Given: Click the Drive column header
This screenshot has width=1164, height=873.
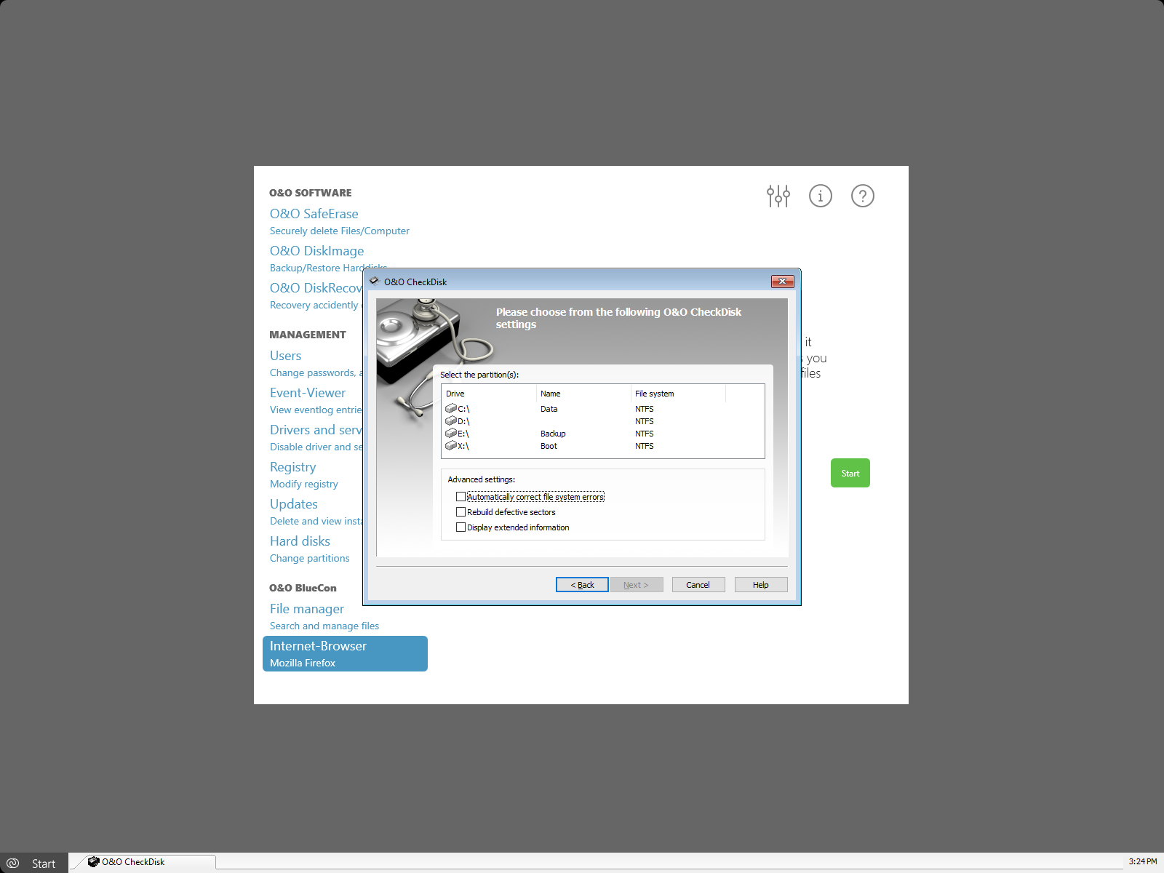Looking at the screenshot, I should (x=489, y=394).
